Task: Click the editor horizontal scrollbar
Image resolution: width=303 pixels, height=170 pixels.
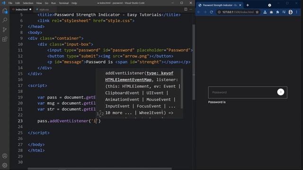Action: (x=99, y=169)
